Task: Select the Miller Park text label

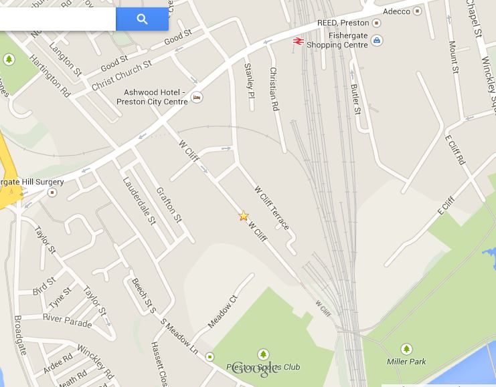Action: coord(406,362)
